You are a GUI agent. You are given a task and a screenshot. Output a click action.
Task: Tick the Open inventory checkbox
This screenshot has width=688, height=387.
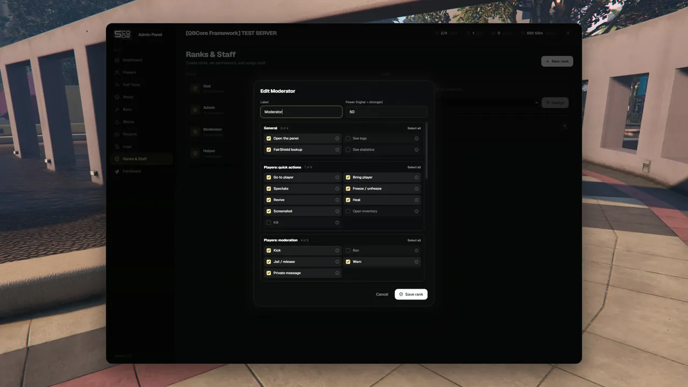click(x=348, y=211)
